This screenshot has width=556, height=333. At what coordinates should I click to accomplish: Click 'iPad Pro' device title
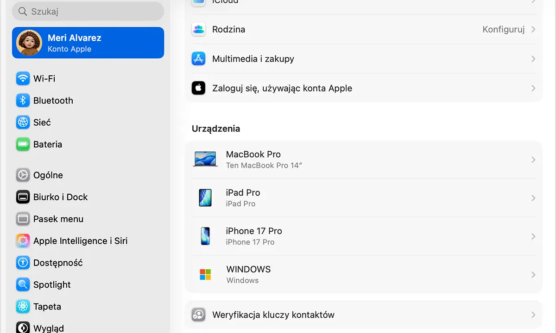pos(243,192)
